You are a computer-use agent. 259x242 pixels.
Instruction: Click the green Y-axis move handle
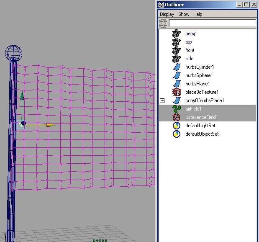[x=22, y=96]
